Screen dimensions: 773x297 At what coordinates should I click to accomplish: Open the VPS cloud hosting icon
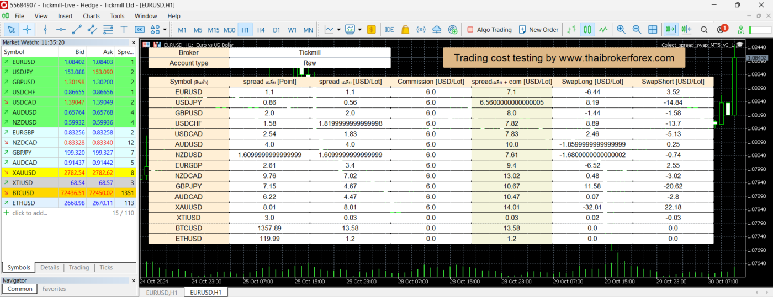click(437, 29)
